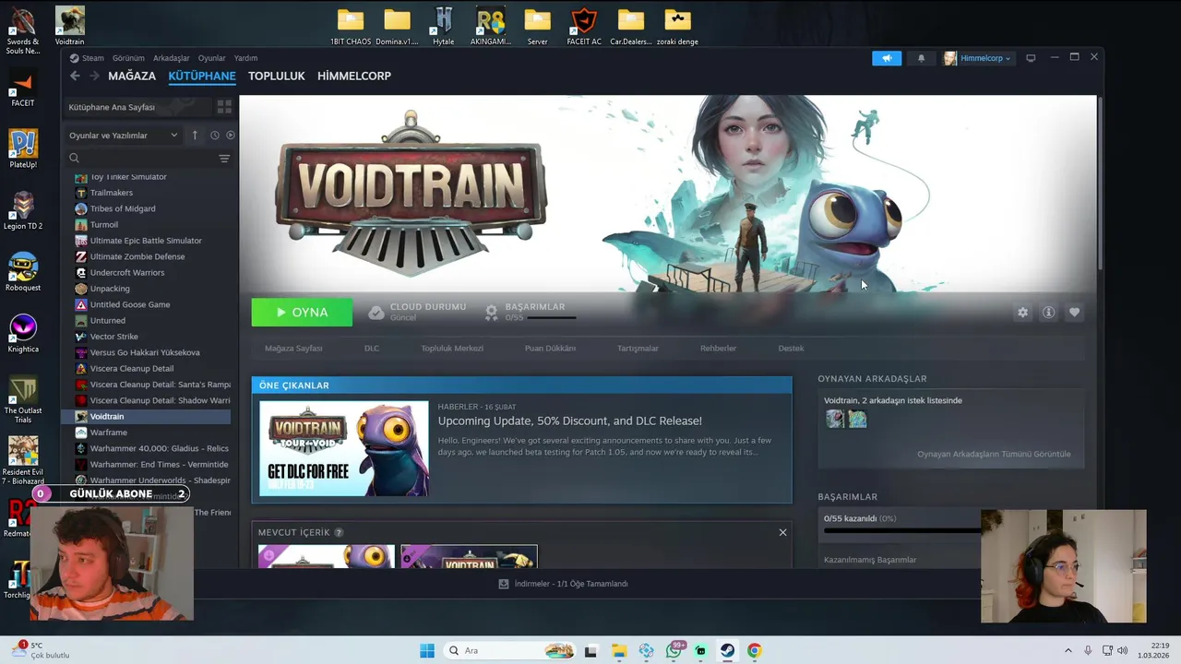Add Voidtrain to favorites with heart icon
The image size is (1181, 664).
click(x=1074, y=313)
